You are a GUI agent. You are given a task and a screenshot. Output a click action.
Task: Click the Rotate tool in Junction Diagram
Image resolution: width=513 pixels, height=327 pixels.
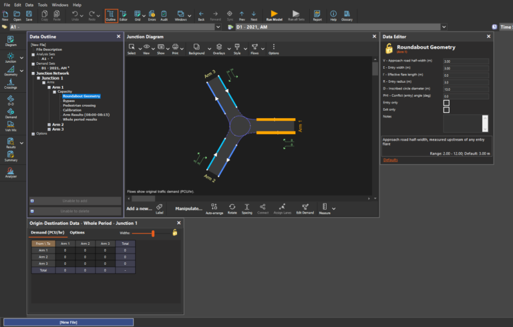click(232, 208)
